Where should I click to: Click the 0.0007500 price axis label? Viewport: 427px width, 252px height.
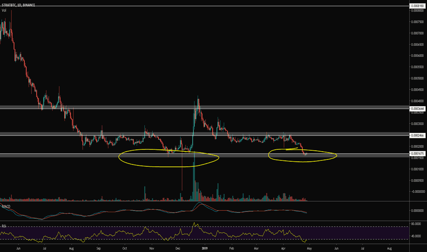tap(417, 22)
